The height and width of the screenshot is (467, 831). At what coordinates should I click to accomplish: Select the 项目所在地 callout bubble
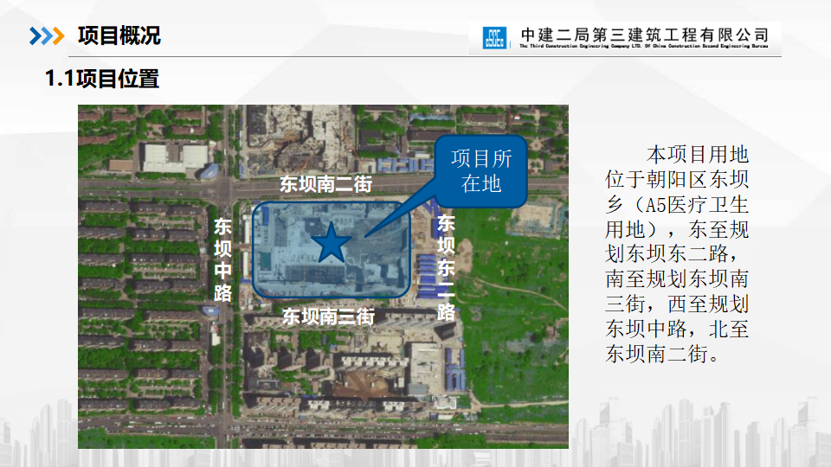[481, 171]
